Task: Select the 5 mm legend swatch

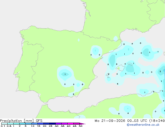Action: (28, 124)
